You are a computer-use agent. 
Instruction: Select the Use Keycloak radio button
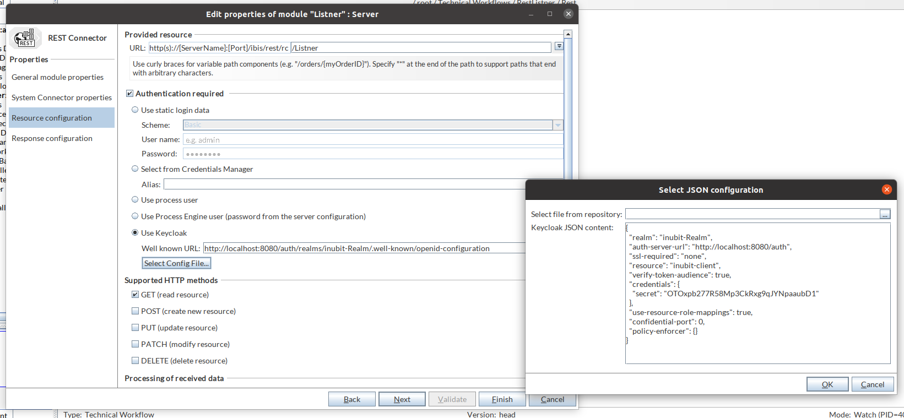(x=135, y=233)
